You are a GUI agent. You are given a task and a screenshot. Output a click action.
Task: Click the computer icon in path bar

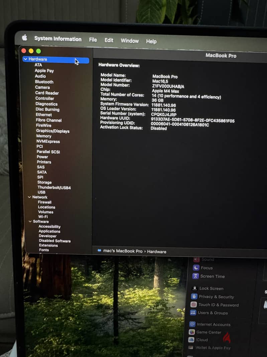tap(99, 251)
